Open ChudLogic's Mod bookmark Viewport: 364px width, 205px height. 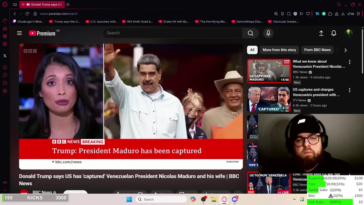[x=28, y=22]
